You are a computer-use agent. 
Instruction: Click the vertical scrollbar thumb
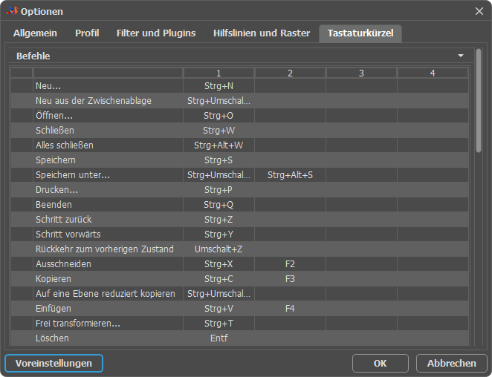(478, 100)
